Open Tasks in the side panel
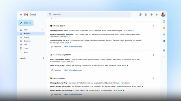This screenshot has height=101, width=181. click(x=164, y=41)
